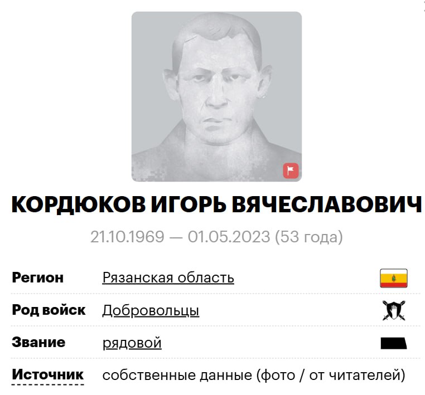Click the black private rank insignia icon
The width and height of the screenshot is (425, 395).
[394, 343]
